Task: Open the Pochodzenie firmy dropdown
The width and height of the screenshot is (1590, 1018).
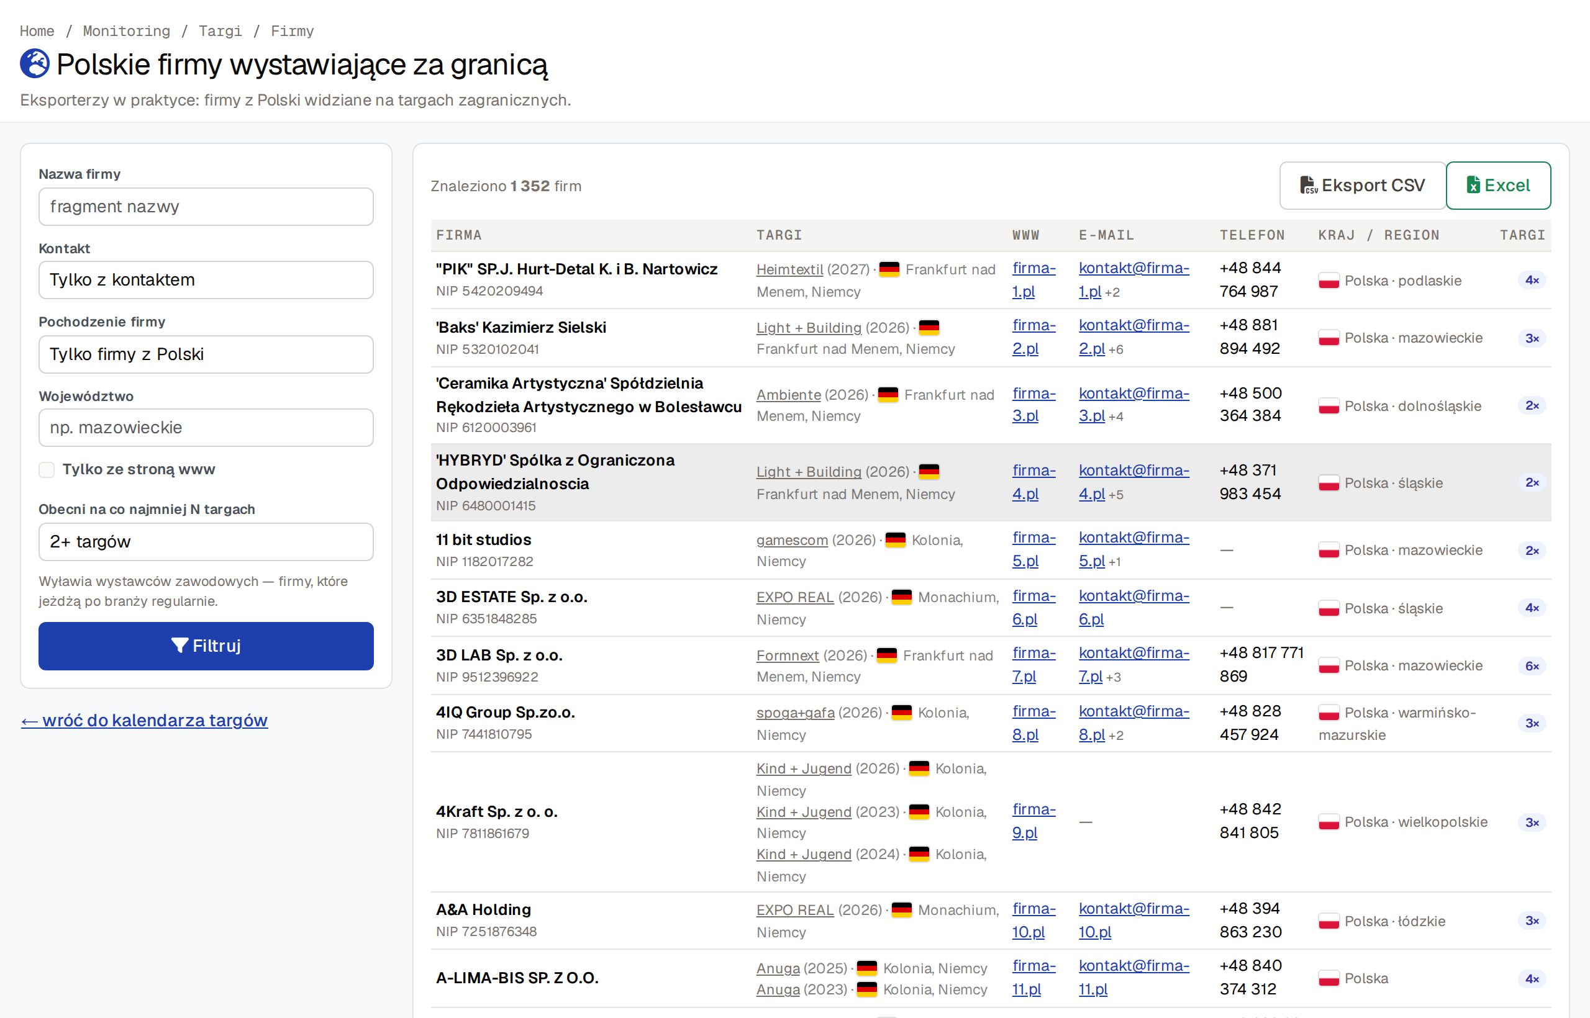Action: (206, 354)
